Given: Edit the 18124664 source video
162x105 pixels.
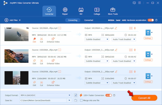Looking at the screenshot, I should click(34, 40).
